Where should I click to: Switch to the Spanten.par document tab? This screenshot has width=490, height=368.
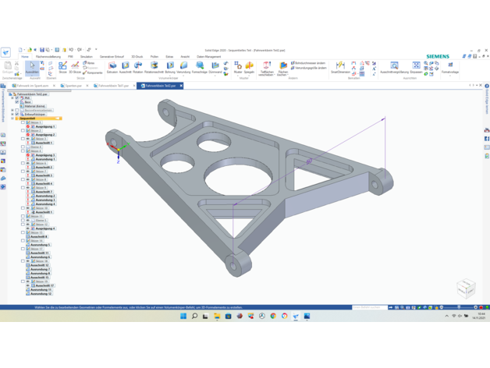(x=73, y=86)
